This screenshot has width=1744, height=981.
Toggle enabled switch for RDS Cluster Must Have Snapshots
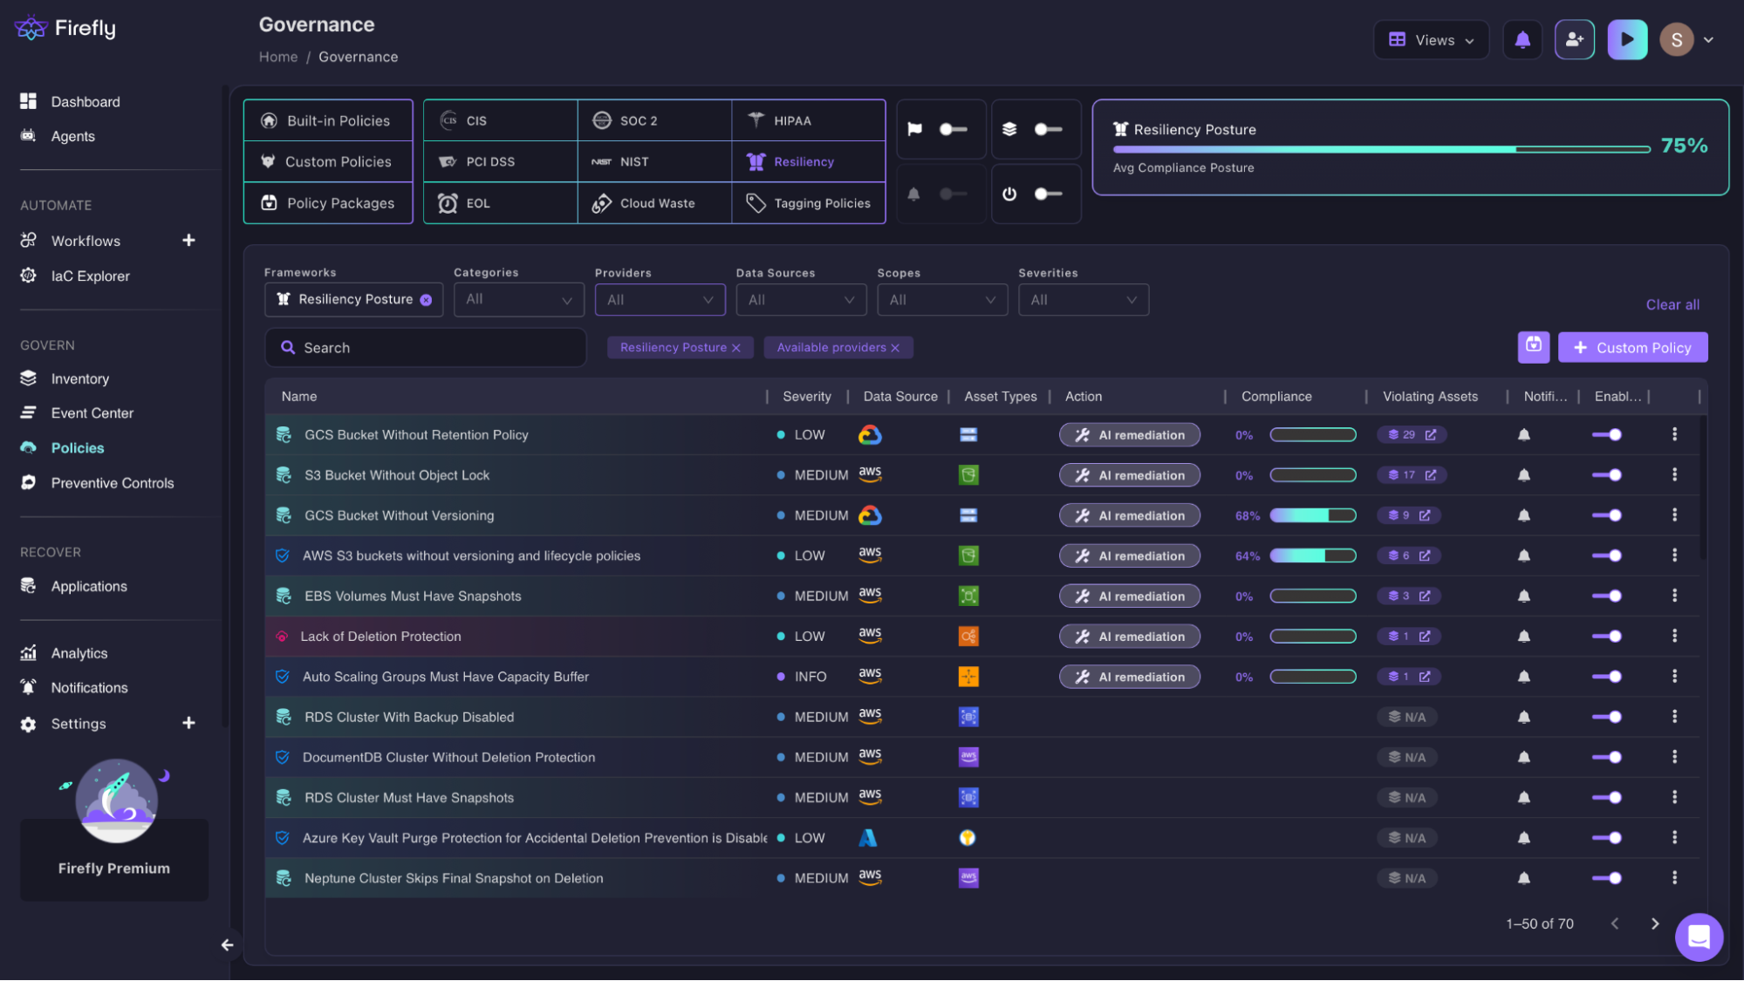(x=1606, y=798)
